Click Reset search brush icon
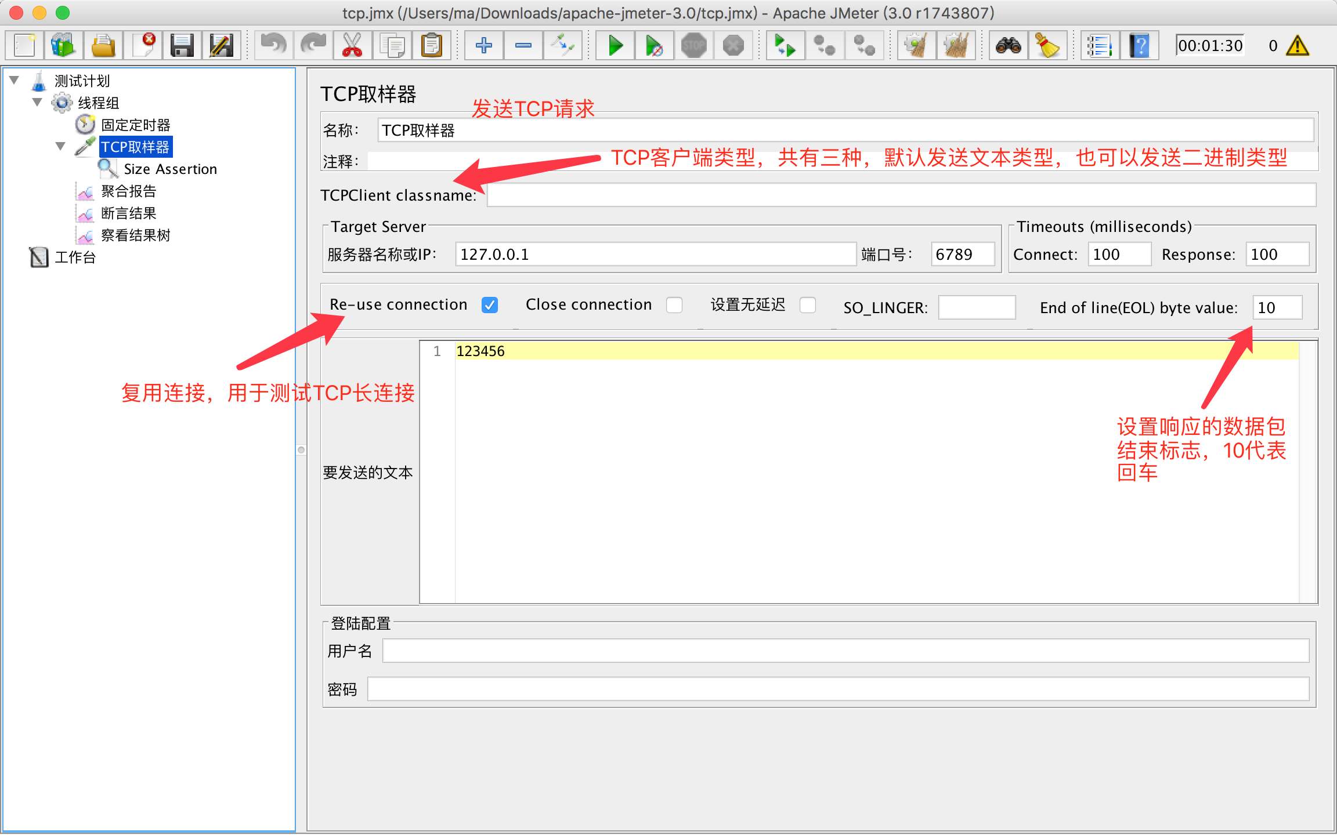The height and width of the screenshot is (835, 1337). [1047, 45]
